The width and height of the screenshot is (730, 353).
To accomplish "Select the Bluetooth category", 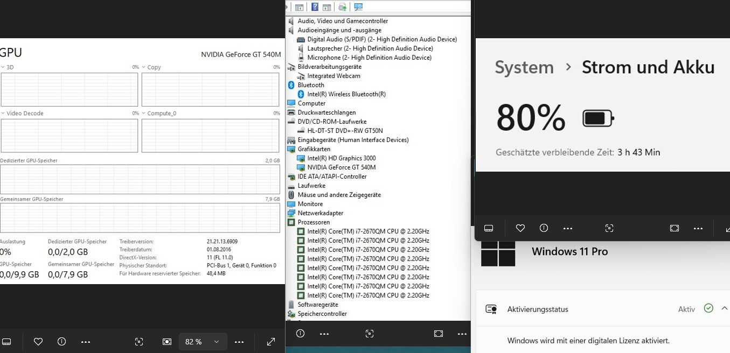I will click(x=311, y=85).
